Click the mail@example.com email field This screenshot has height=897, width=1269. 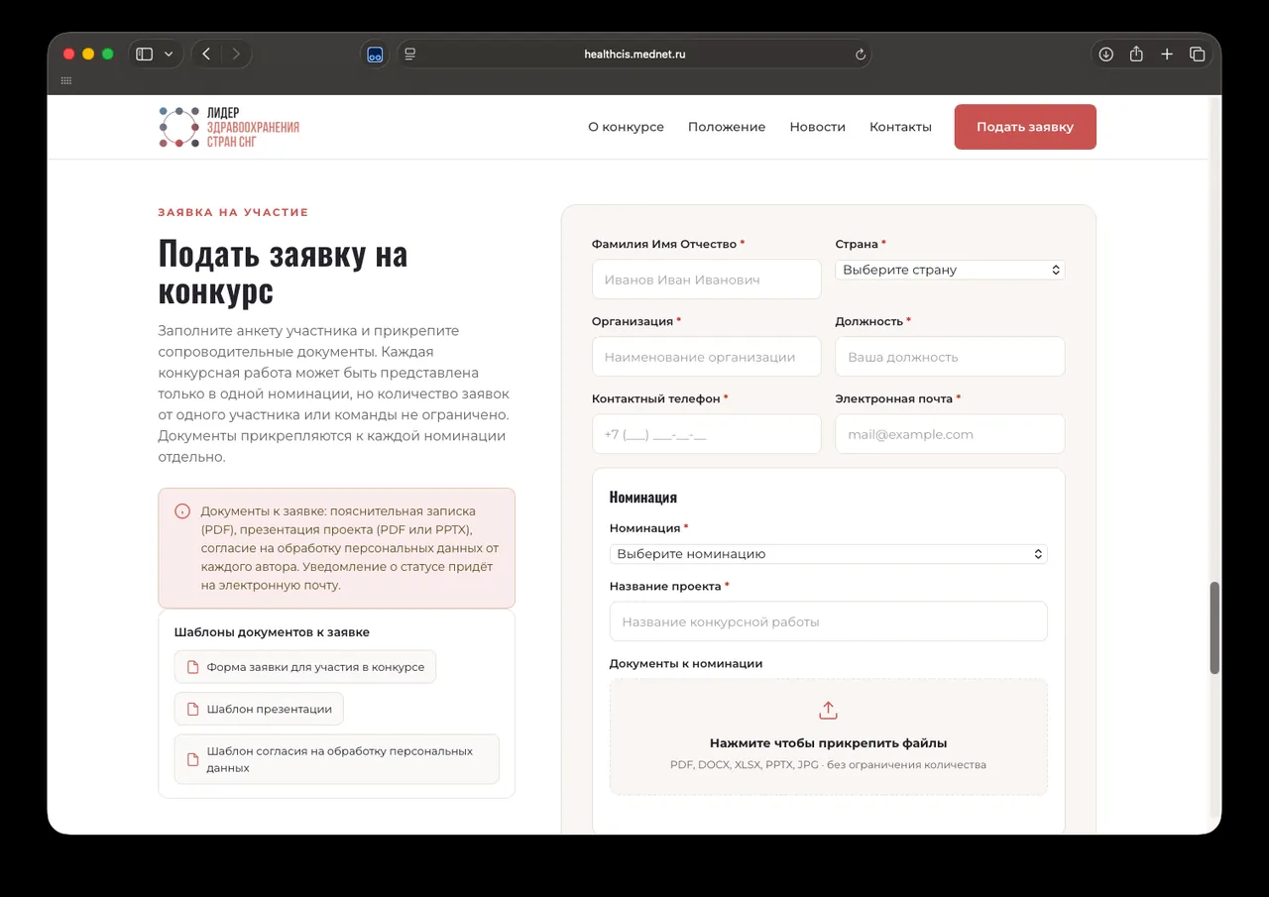(950, 434)
